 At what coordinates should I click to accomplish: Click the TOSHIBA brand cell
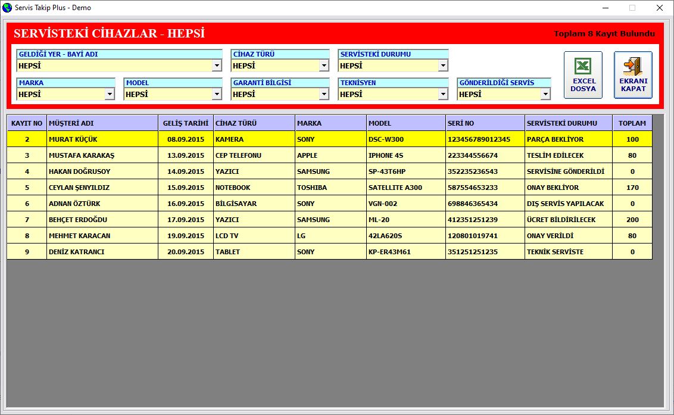pos(330,188)
